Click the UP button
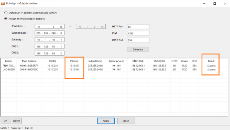 point(5,121)
